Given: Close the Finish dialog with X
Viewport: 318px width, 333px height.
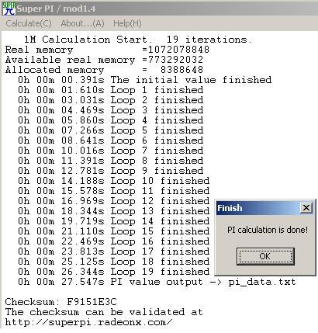Looking at the screenshot, I should click(306, 208).
